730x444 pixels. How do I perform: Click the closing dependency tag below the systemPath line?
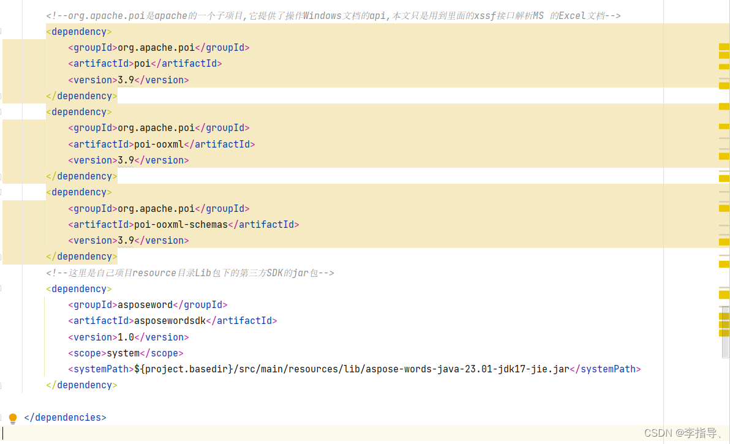82,385
